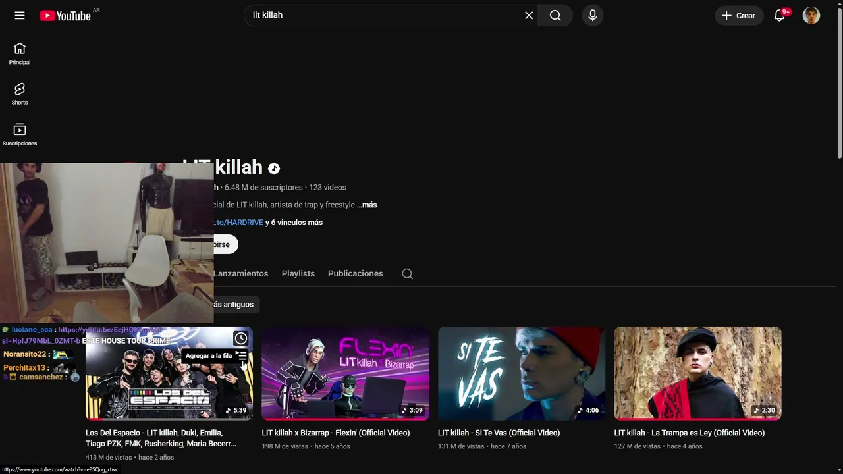Image resolution: width=843 pixels, height=474 pixels.
Task: Start voice search with the microphone
Action: click(593, 15)
